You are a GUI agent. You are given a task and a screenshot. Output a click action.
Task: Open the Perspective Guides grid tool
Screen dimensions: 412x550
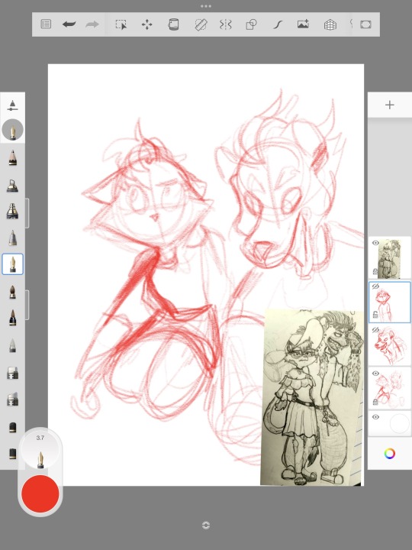(x=330, y=24)
